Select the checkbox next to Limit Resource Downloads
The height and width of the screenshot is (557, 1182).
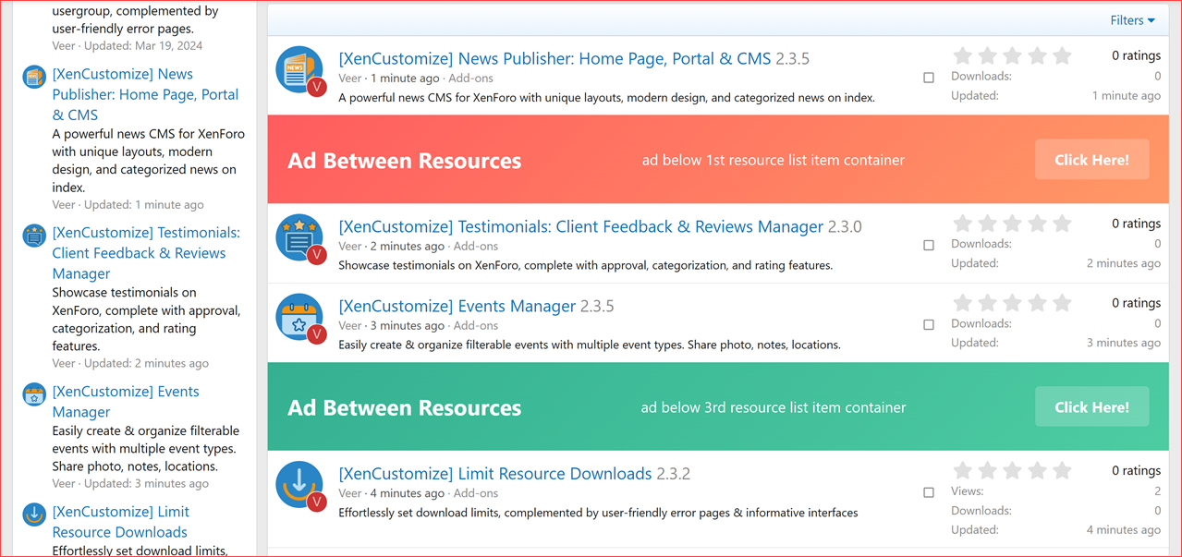pyautogui.click(x=929, y=492)
